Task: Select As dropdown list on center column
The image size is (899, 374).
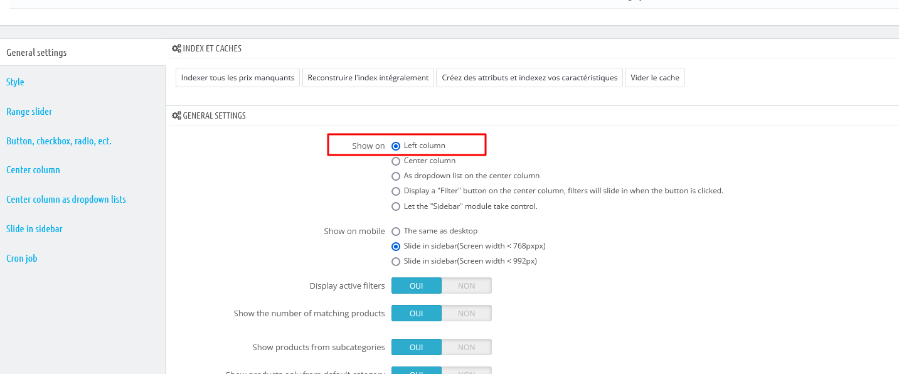Action: pyautogui.click(x=396, y=176)
